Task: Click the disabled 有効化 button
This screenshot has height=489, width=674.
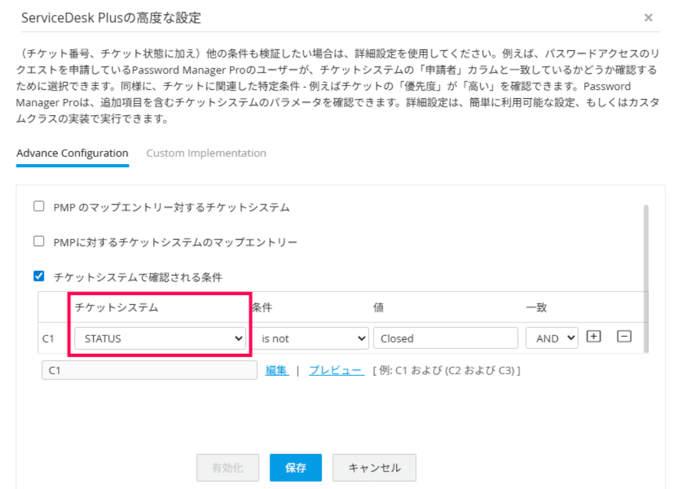Action: [227, 468]
